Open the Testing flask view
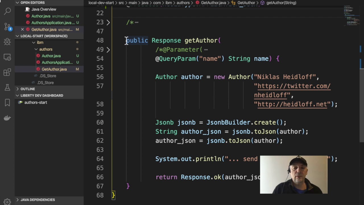The image size is (364, 205). (x=7, y=87)
